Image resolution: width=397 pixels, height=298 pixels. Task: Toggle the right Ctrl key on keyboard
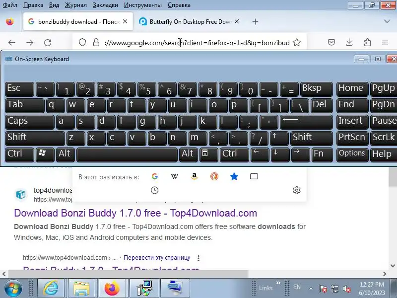pyautogui.click(x=234, y=154)
